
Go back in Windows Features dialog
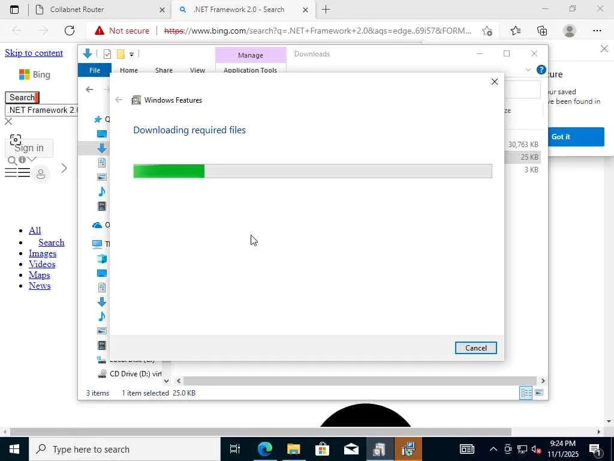pos(119,100)
